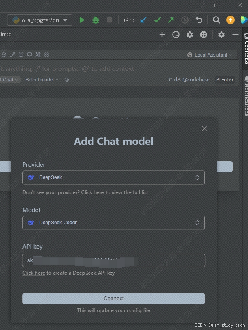The image size is (248, 330).
Task: Open Notifications side tab
Action: 246,96
